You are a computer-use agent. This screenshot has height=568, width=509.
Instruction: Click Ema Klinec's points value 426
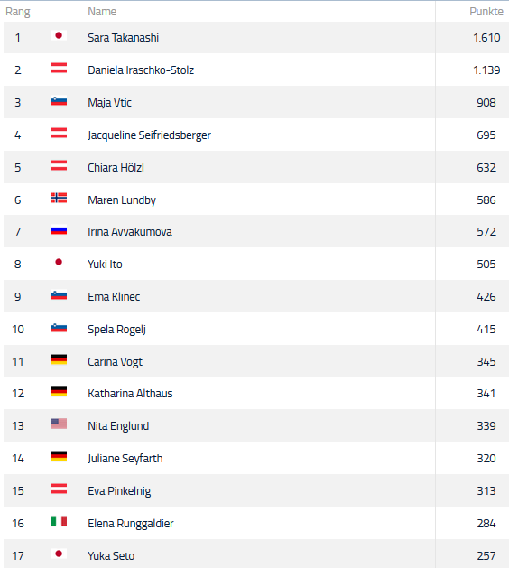click(486, 297)
